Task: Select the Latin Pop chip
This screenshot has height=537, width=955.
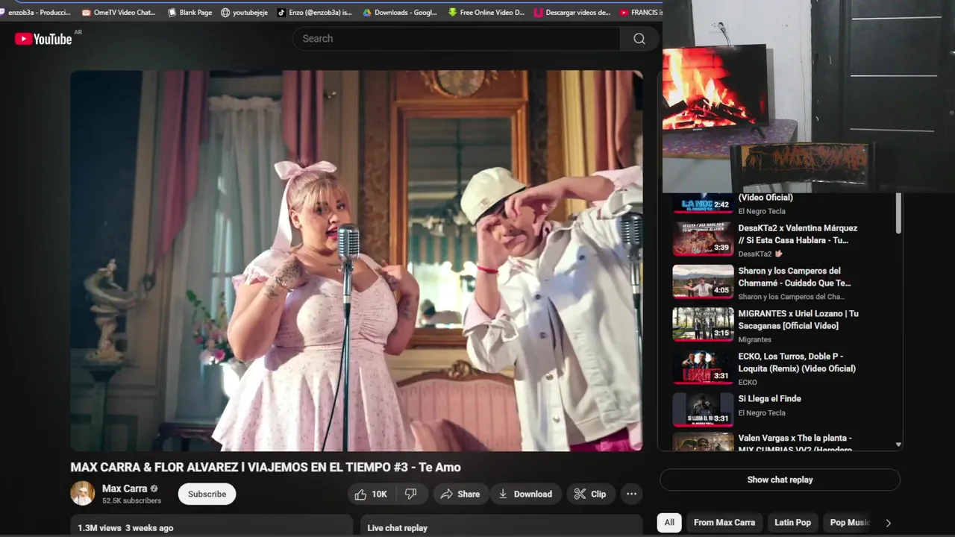Action: point(792,522)
